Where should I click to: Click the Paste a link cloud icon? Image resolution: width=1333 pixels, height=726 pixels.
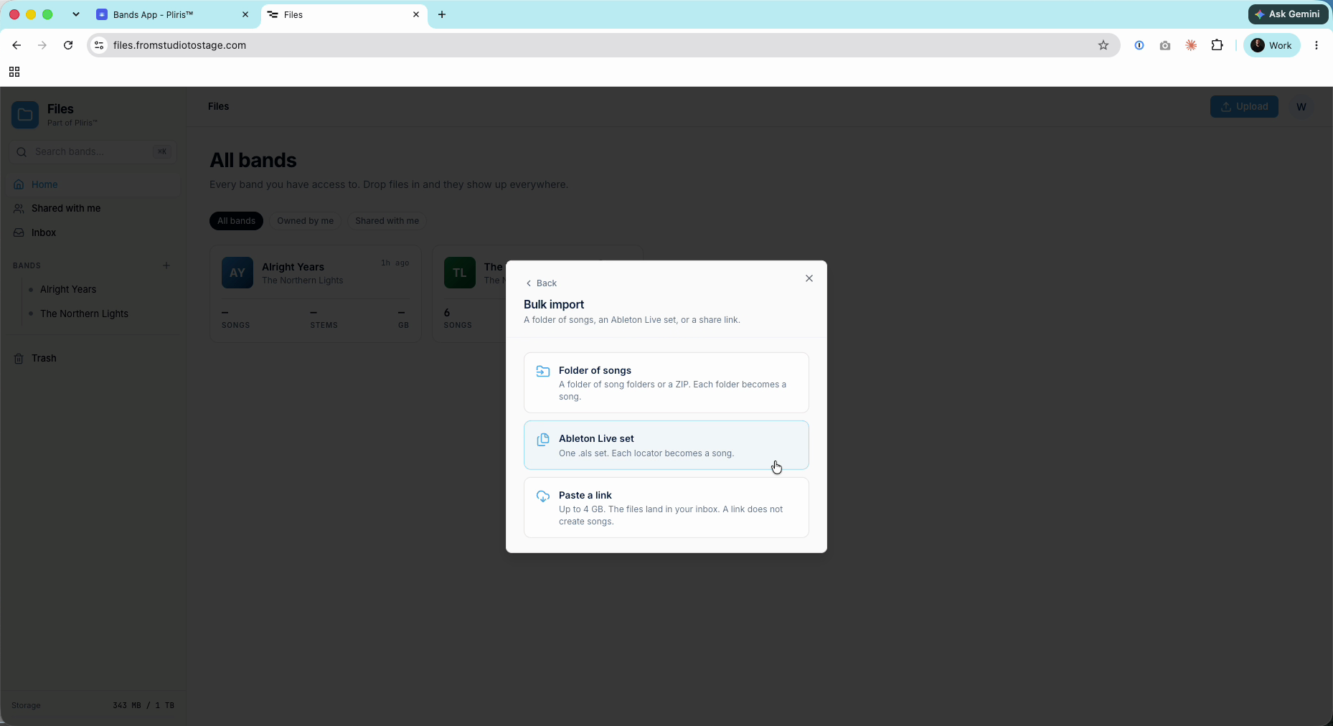coord(543,496)
